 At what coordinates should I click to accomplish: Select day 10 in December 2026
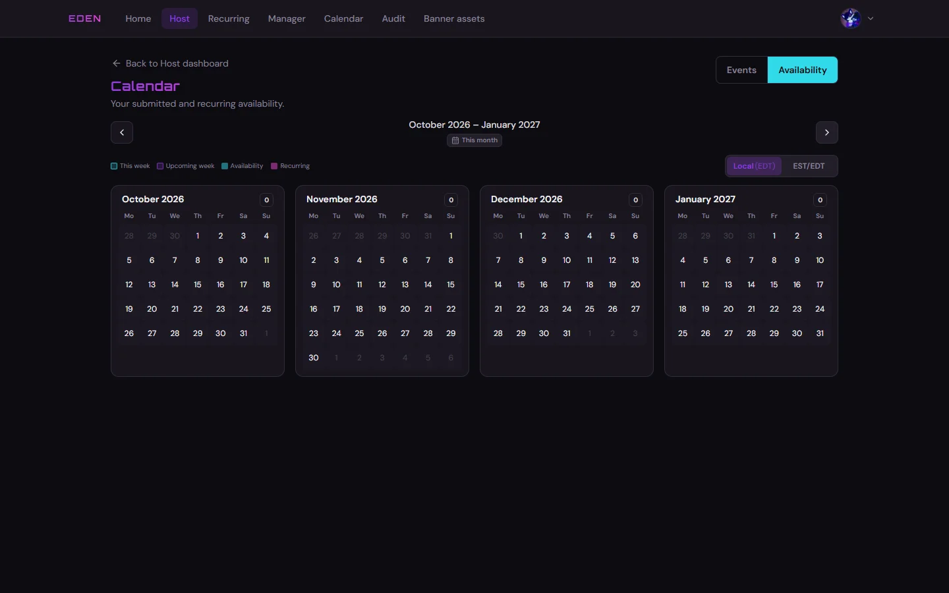pos(567,260)
